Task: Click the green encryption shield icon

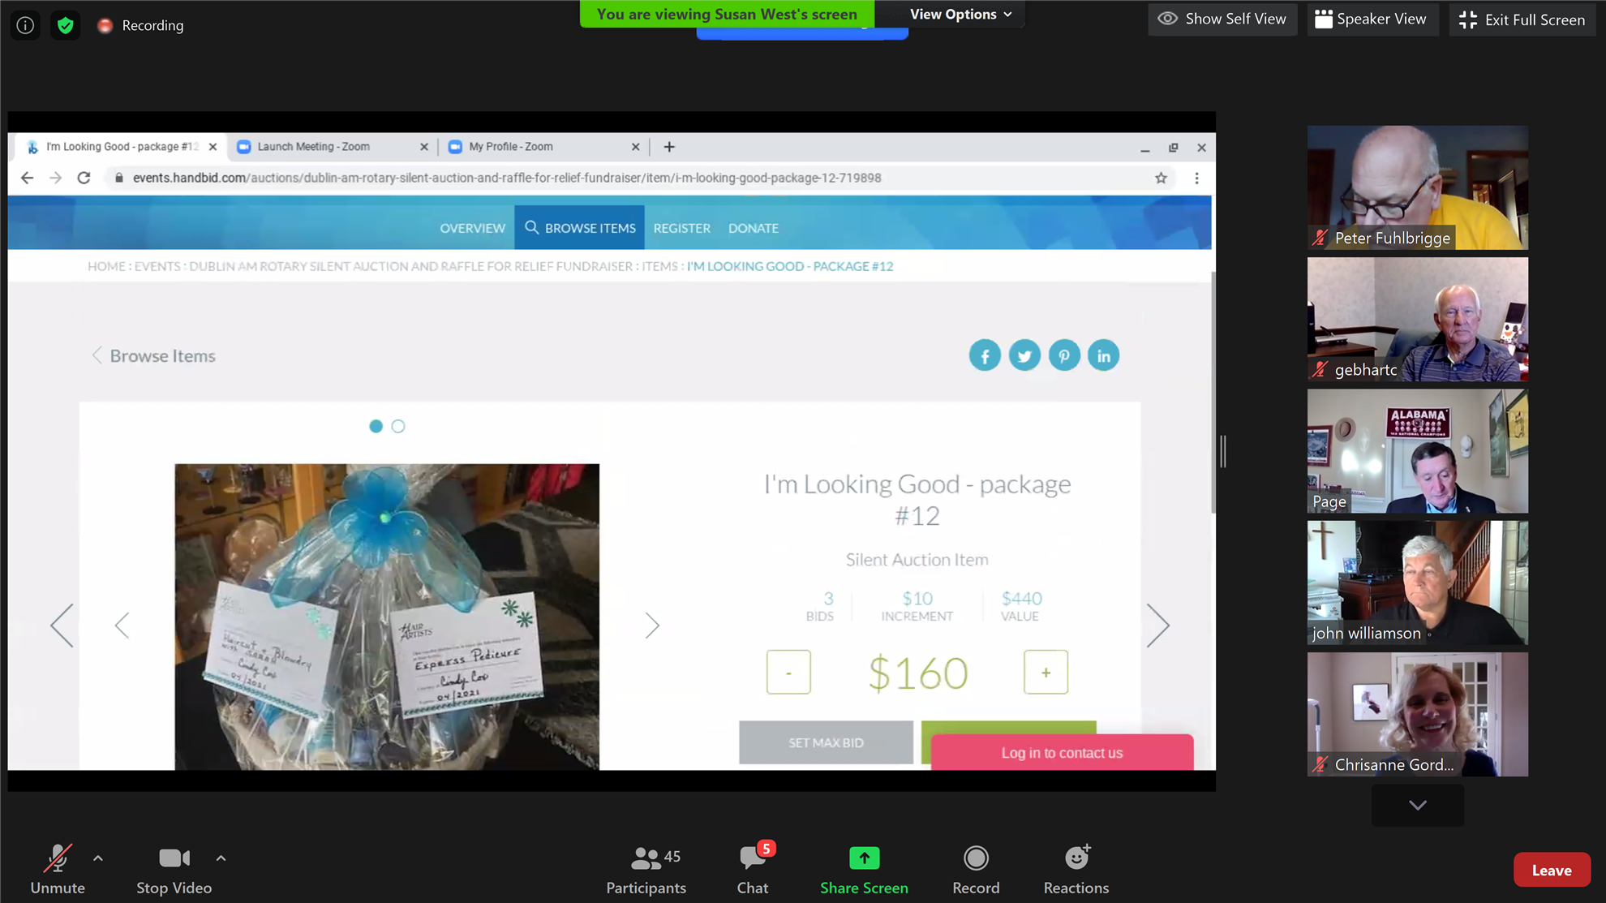Action: click(66, 25)
